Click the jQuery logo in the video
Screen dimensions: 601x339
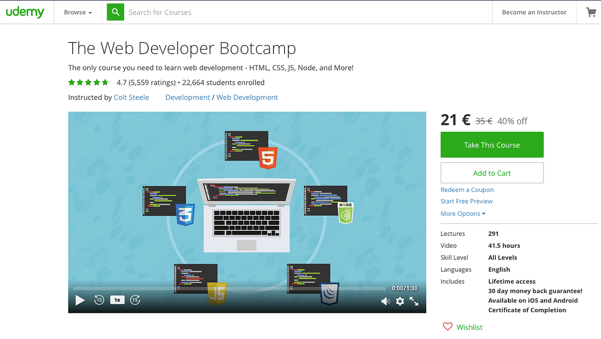tap(330, 294)
